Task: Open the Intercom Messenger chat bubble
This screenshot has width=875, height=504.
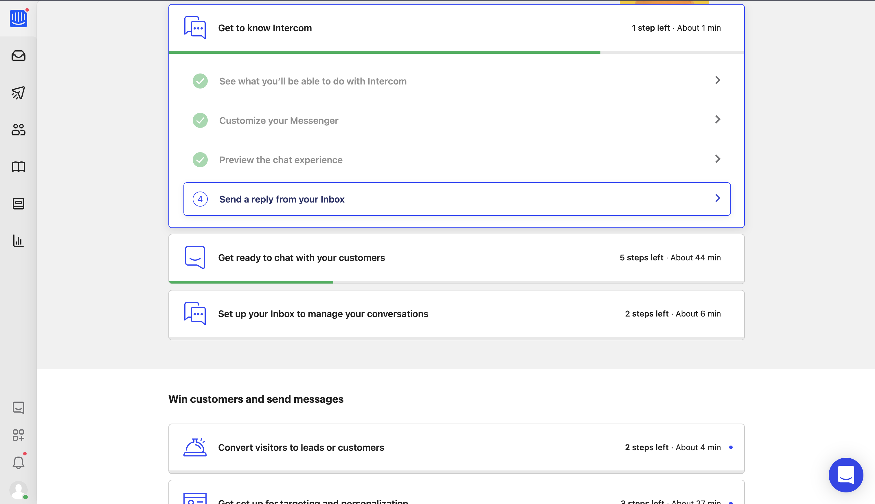Action: [x=845, y=474]
